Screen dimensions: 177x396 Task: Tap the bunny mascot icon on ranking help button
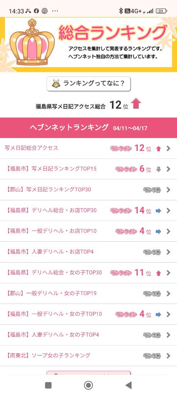coord(56,84)
